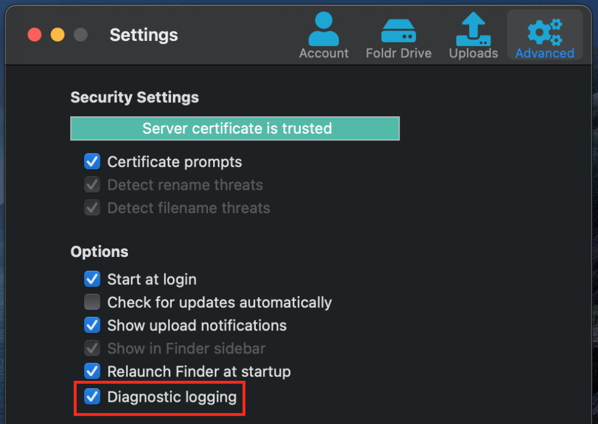Click the Settings window title text
The height and width of the screenshot is (424, 598).
click(x=143, y=35)
